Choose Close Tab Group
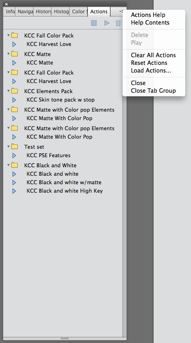The width and height of the screenshot is (191, 343). click(154, 91)
